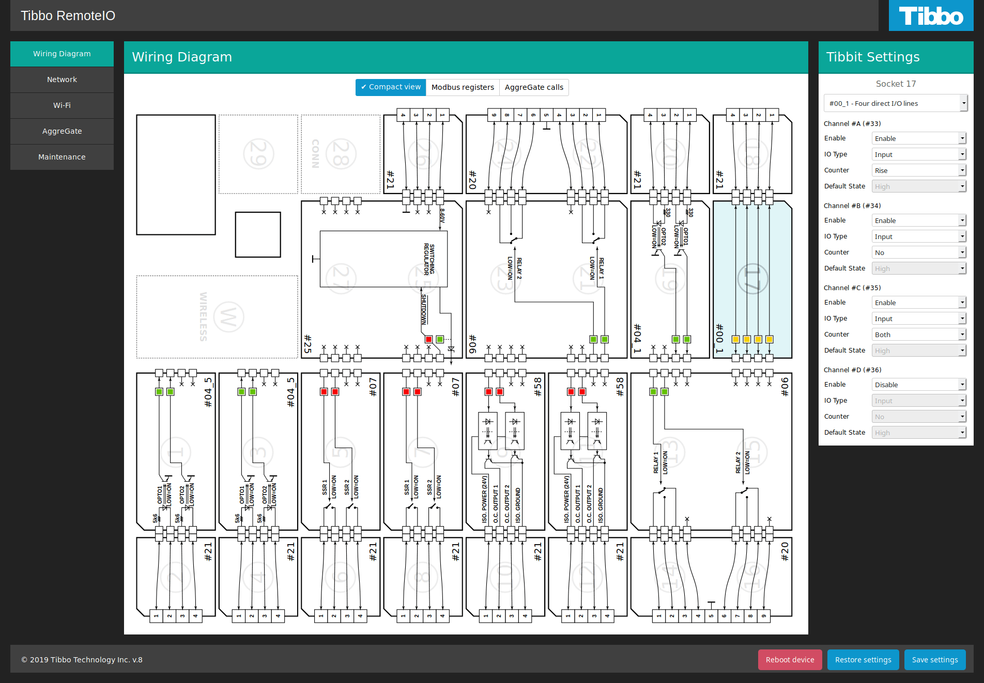Click the Tibbo logo in the header
984x683 pixels.
(931, 16)
